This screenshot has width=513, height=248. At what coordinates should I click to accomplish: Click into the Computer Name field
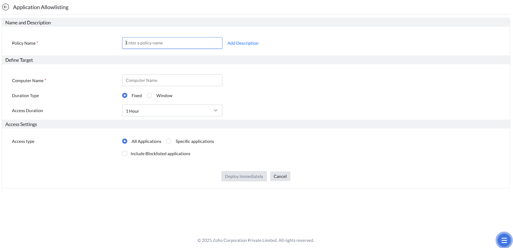pyautogui.click(x=172, y=80)
